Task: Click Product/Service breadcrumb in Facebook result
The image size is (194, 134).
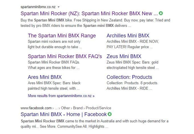Action: [x=98, y=108]
